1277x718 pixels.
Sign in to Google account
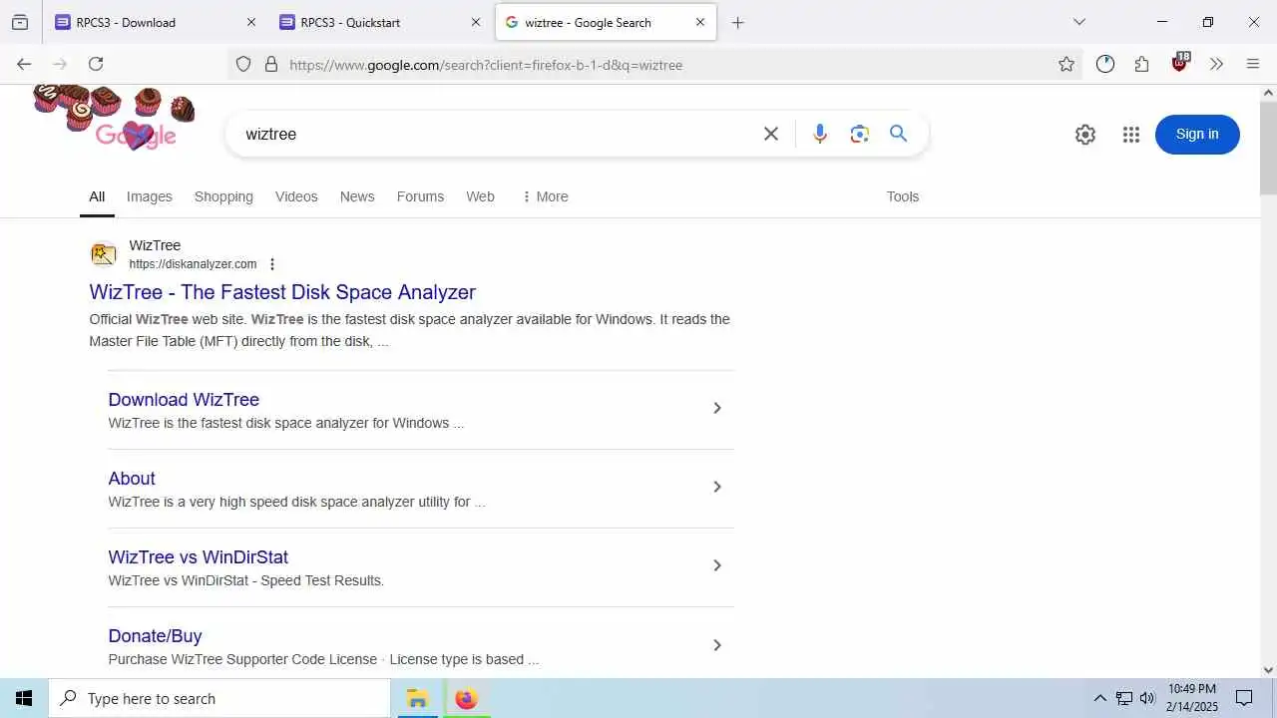tap(1197, 135)
